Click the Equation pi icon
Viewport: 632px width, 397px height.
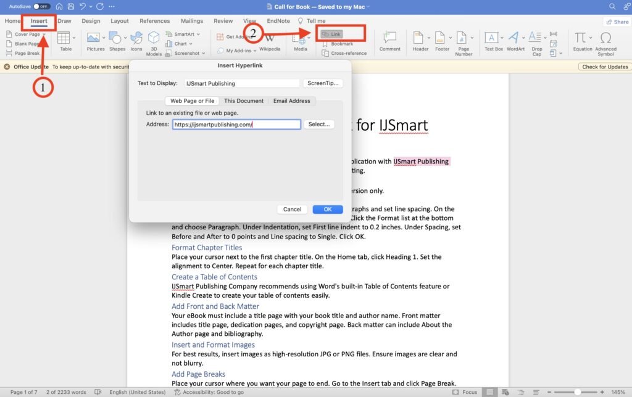pos(580,38)
